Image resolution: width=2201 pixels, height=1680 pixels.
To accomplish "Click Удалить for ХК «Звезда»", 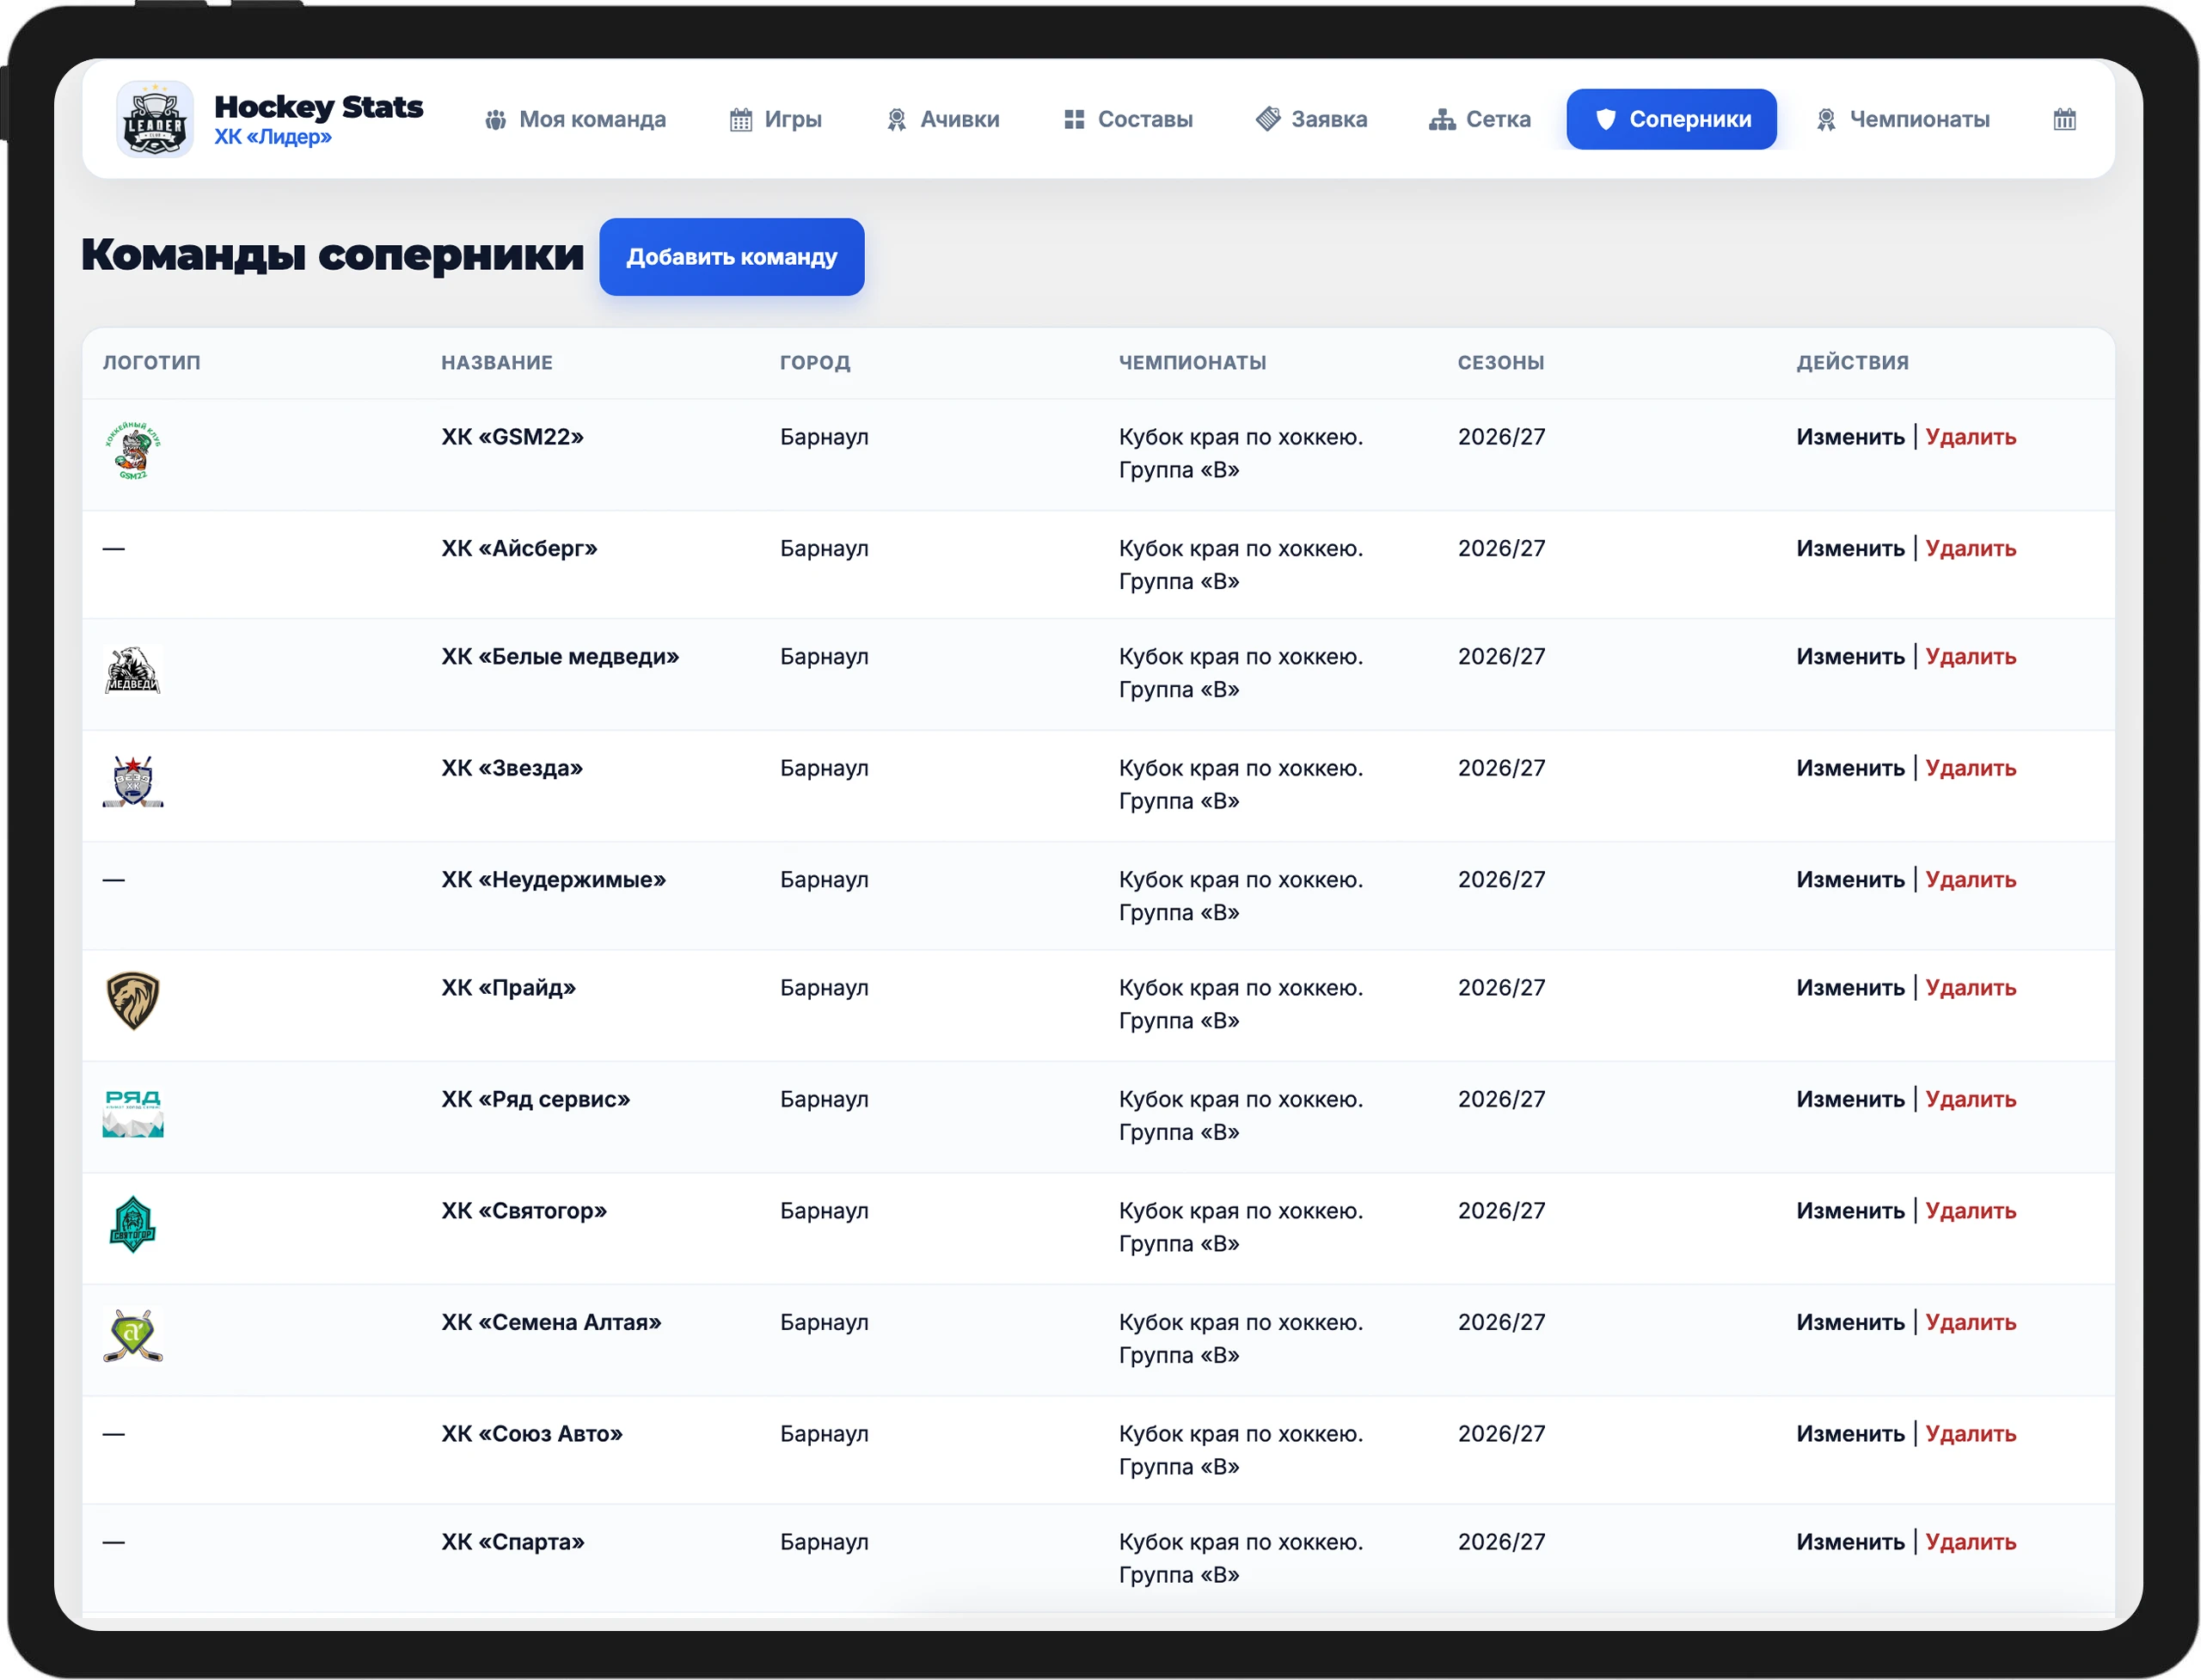I will pyautogui.click(x=1970, y=768).
